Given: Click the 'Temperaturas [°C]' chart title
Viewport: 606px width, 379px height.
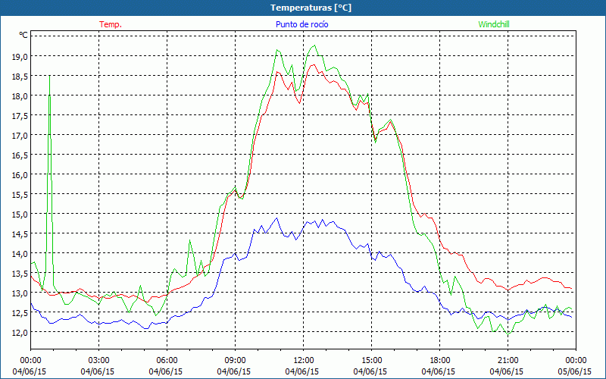Looking at the screenshot, I should (311, 8).
